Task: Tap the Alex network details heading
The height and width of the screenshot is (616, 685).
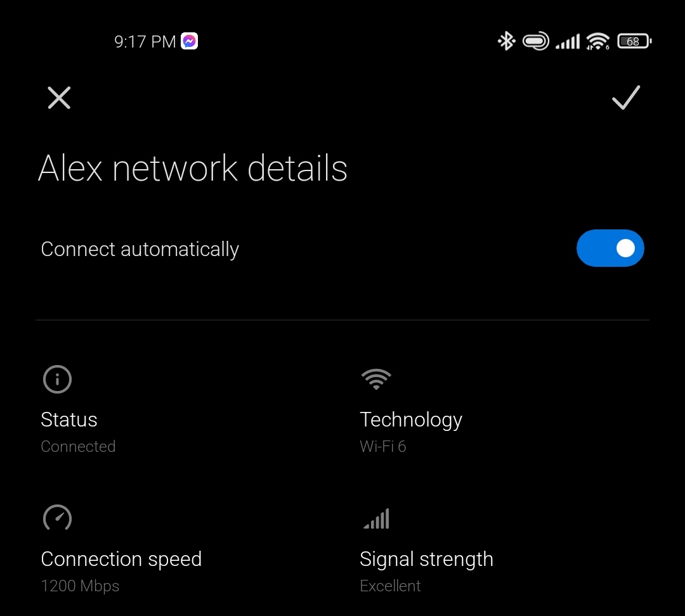Action: click(x=193, y=168)
